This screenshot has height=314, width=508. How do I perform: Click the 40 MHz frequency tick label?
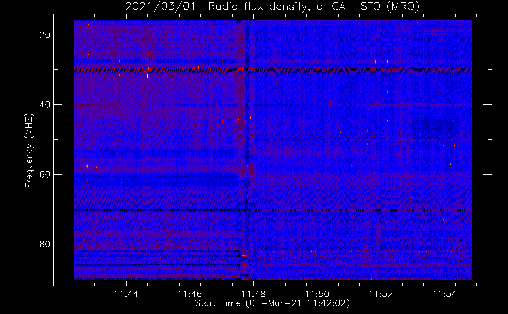point(45,104)
